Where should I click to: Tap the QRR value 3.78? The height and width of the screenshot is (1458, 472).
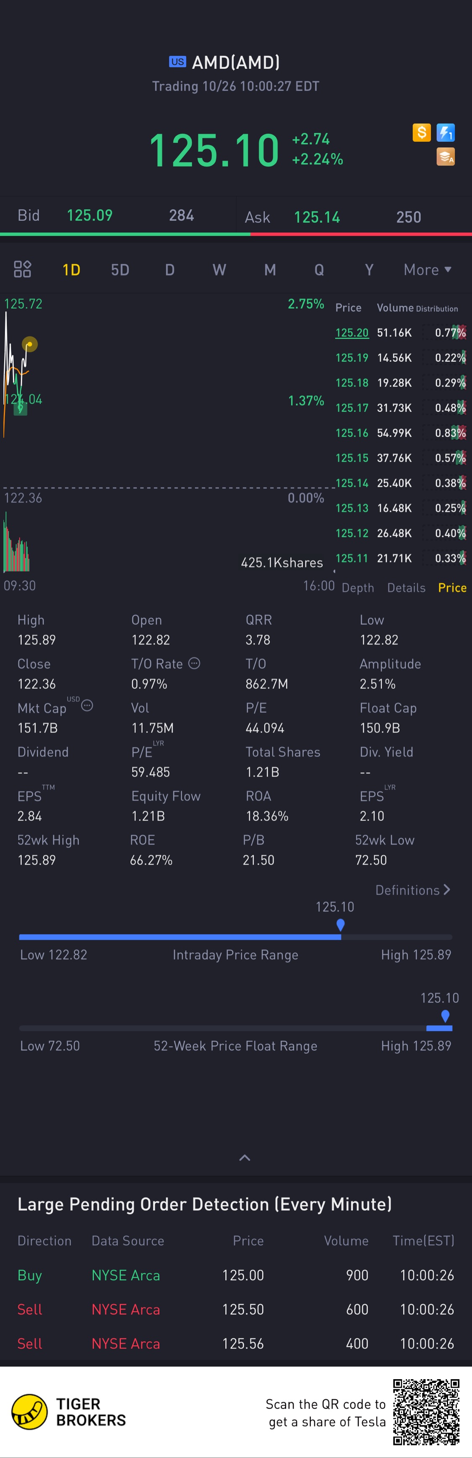258,639
